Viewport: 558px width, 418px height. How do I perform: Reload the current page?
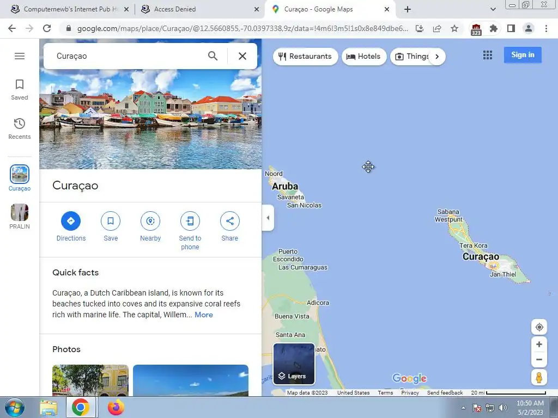(x=47, y=28)
